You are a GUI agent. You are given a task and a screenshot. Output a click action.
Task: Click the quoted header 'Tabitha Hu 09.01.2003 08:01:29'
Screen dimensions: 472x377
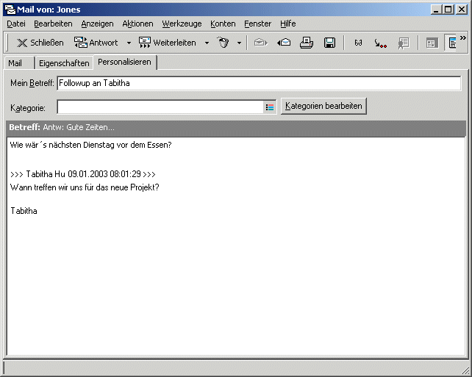(83, 174)
